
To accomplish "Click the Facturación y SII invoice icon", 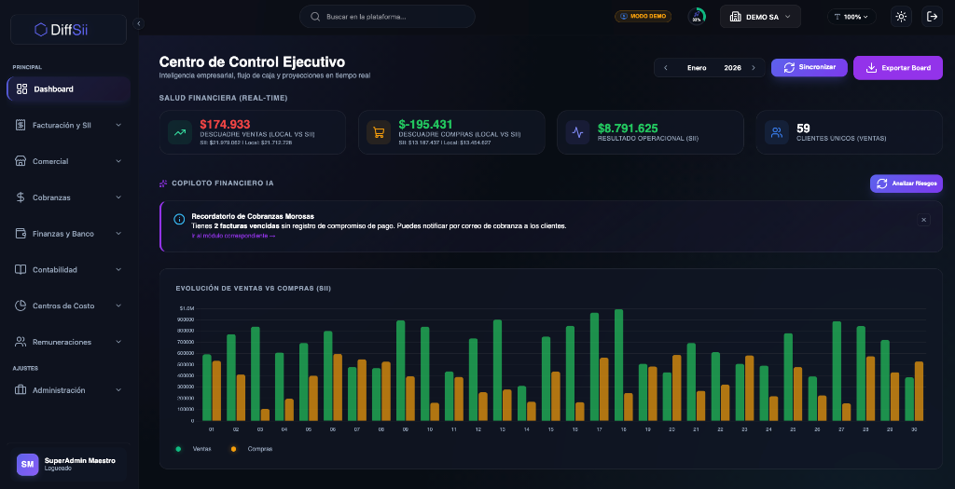I will point(21,125).
